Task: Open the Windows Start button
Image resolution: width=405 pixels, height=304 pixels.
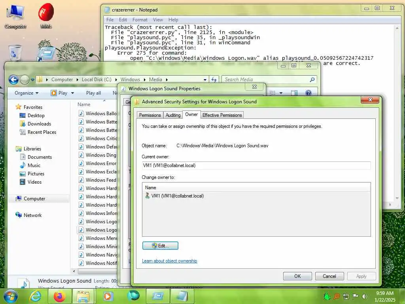Action: tap(10, 296)
